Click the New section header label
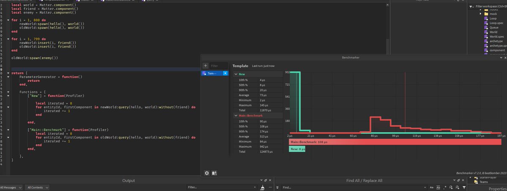Image resolution: width=507 pixels, height=191 pixels. (242, 74)
